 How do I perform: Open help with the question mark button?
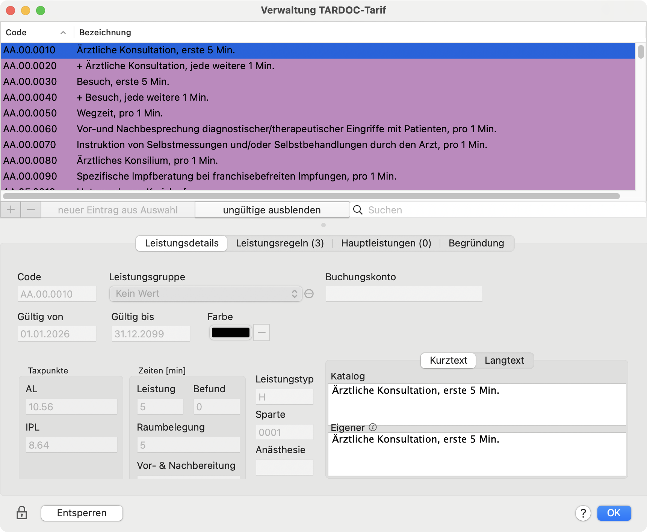583,513
